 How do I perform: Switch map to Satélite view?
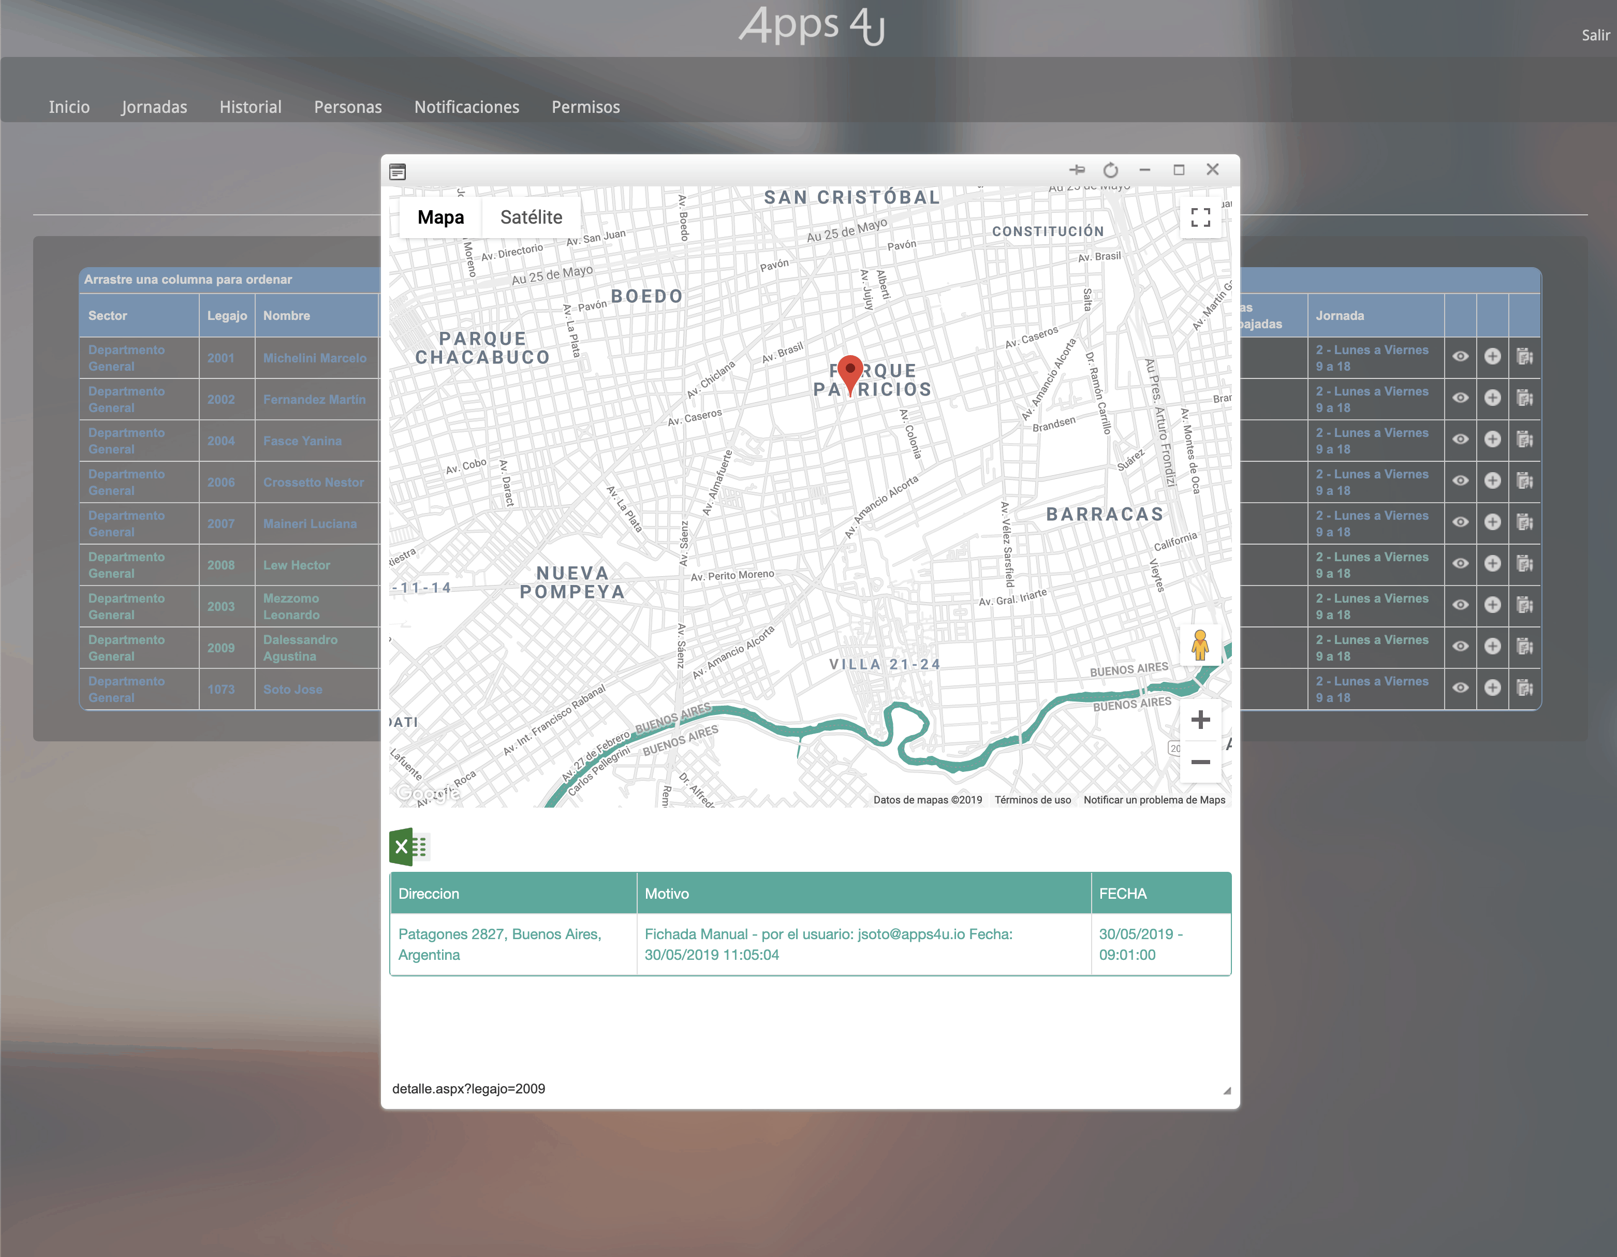pyautogui.click(x=531, y=217)
